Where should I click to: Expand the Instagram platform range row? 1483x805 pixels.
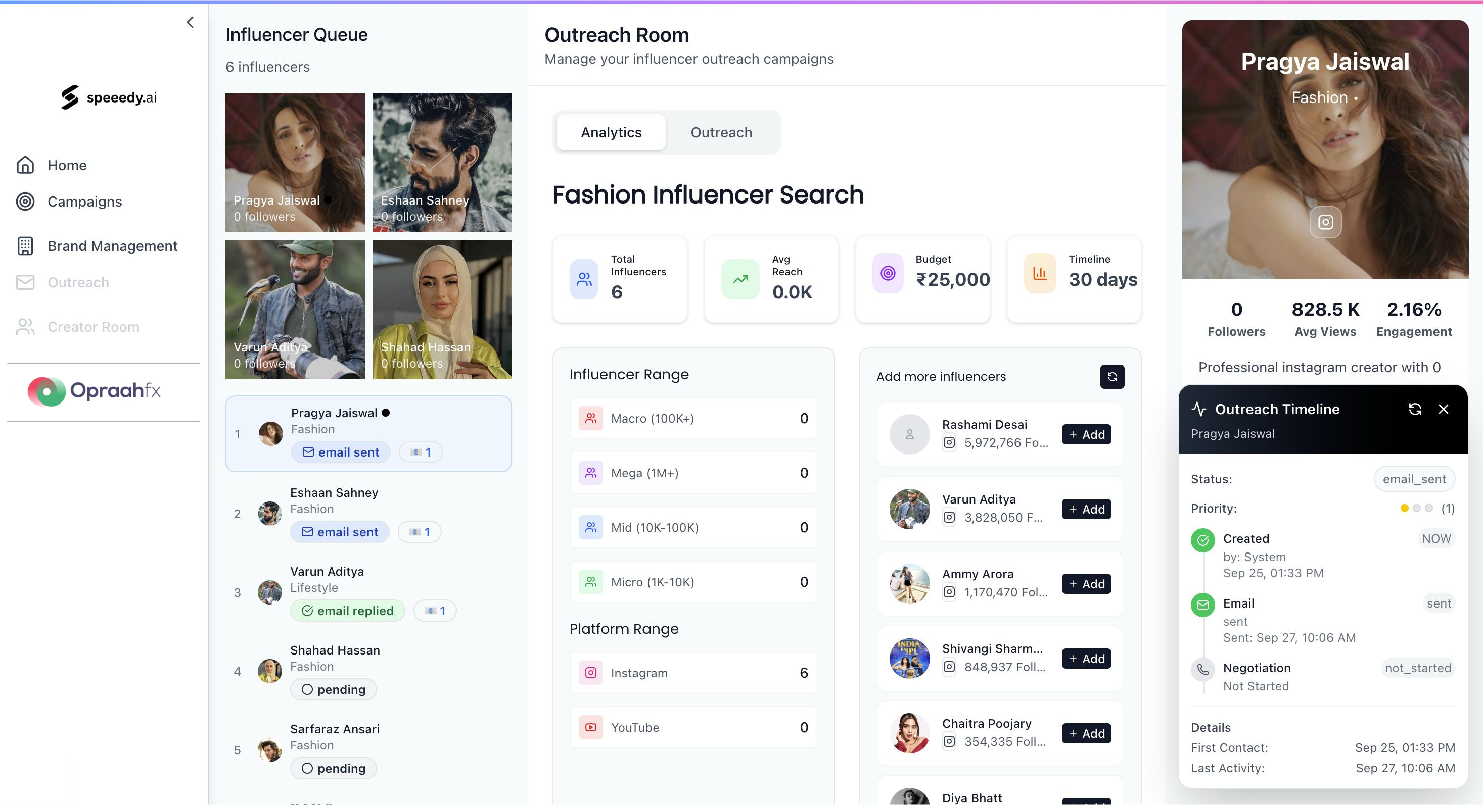click(x=693, y=673)
